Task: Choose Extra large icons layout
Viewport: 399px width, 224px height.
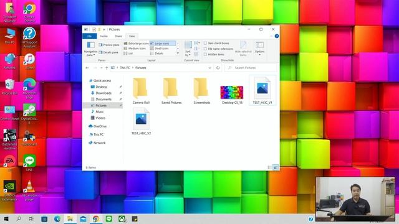Action: coord(136,44)
